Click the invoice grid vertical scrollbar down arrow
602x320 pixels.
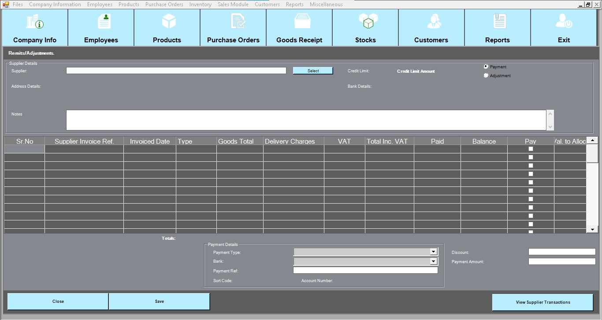click(x=592, y=230)
